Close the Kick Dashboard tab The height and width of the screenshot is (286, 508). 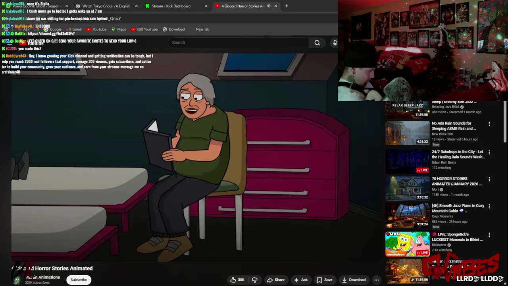(x=206, y=6)
